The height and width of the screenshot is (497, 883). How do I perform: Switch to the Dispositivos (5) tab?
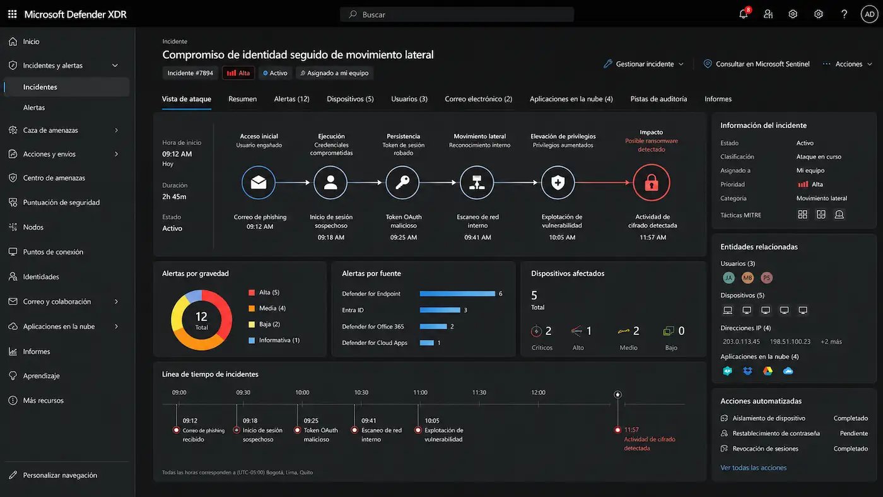click(x=350, y=99)
